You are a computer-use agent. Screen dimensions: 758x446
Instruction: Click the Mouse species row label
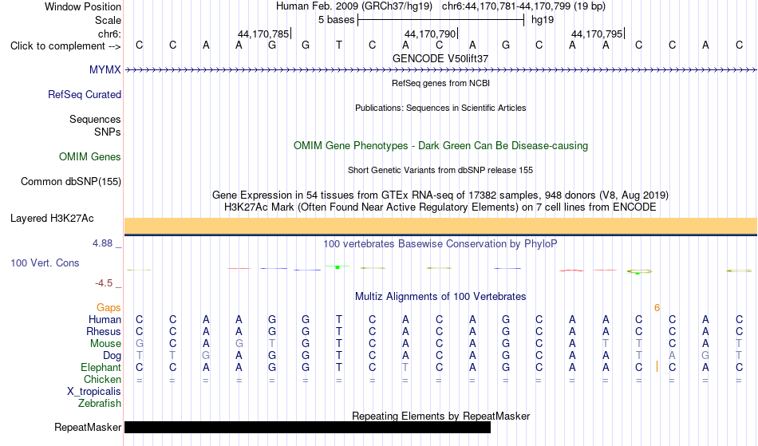[x=105, y=344]
